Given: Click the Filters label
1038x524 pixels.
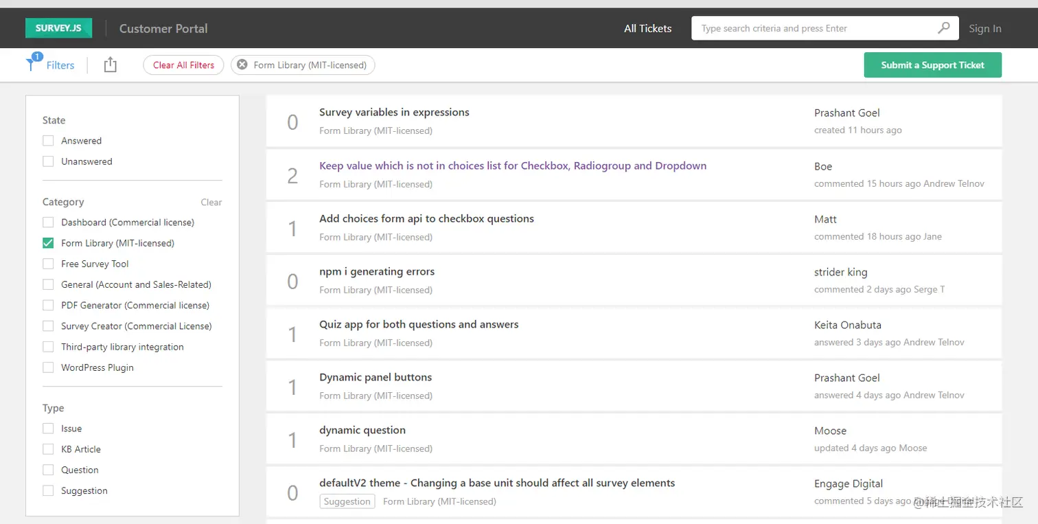Looking at the screenshot, I should click(x=60, y=65).
